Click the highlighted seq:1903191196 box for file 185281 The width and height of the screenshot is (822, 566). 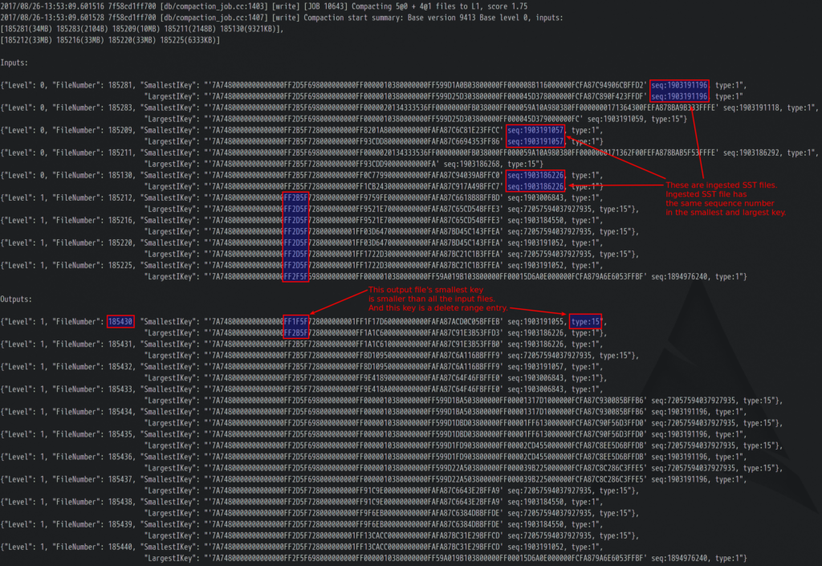tap(678, 83)
